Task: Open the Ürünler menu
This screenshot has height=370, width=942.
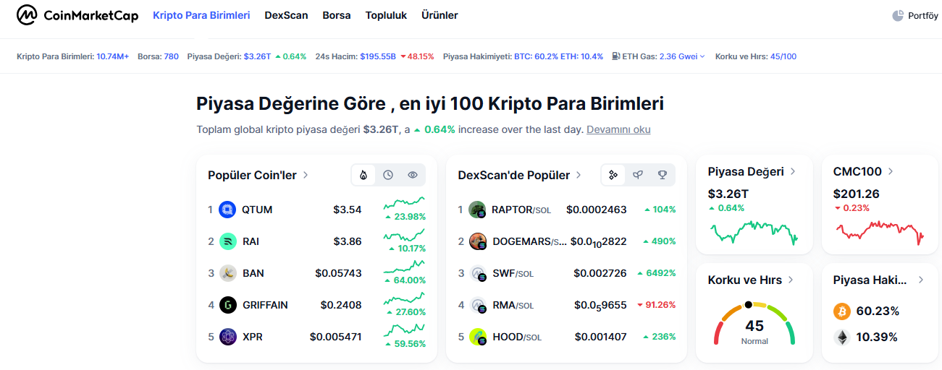Action: pos(440,15)
